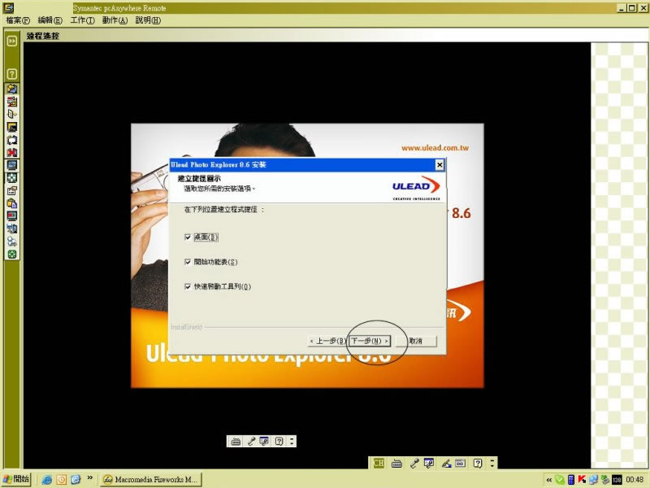650x488 pixels.
Task: Click the on-screen keyboard pad icon on local language bar
Action: (x=460, y=463)
